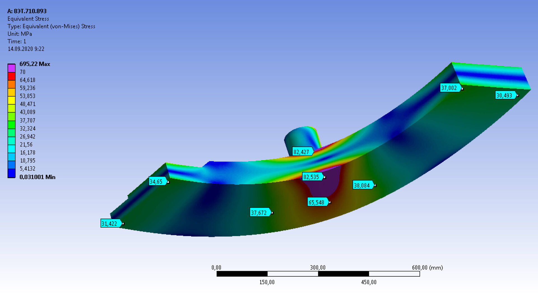The width and height of the screenshot is (538, 294).
Task: Click the legend value "59,236"
Action: click(27, 88)
